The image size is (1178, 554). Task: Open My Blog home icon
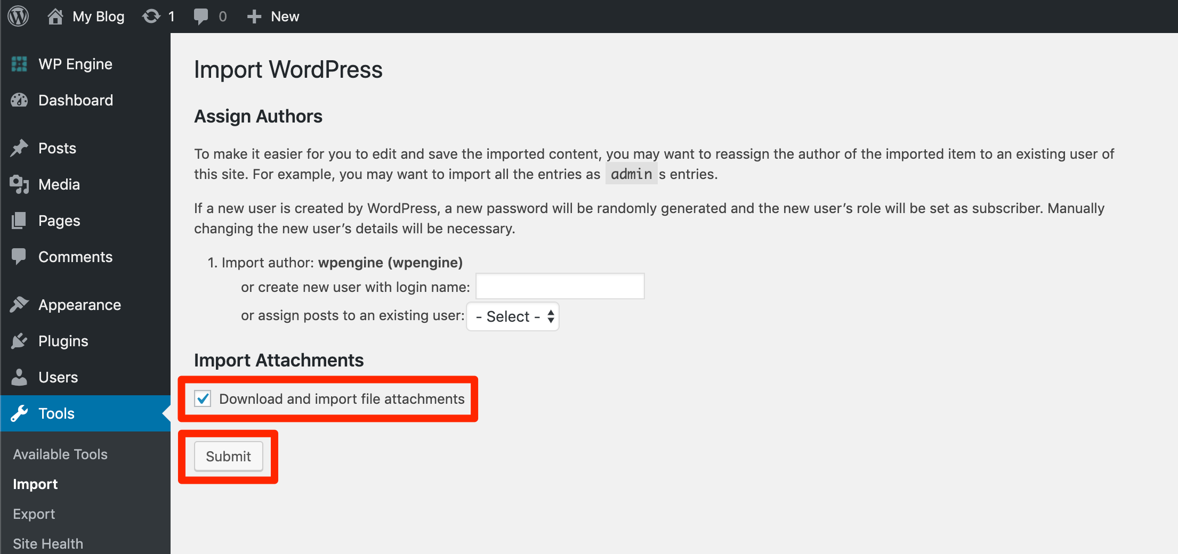[55, 17]
